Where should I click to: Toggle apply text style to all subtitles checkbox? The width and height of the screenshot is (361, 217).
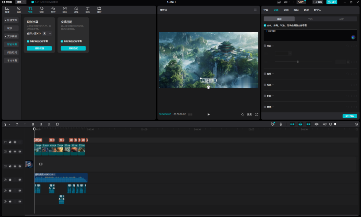(x=265, y=25)
